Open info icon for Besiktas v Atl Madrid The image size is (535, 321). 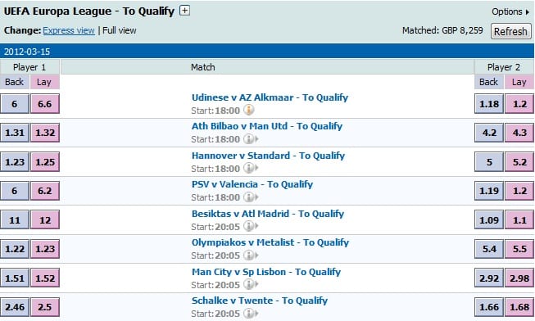(251, 226)
